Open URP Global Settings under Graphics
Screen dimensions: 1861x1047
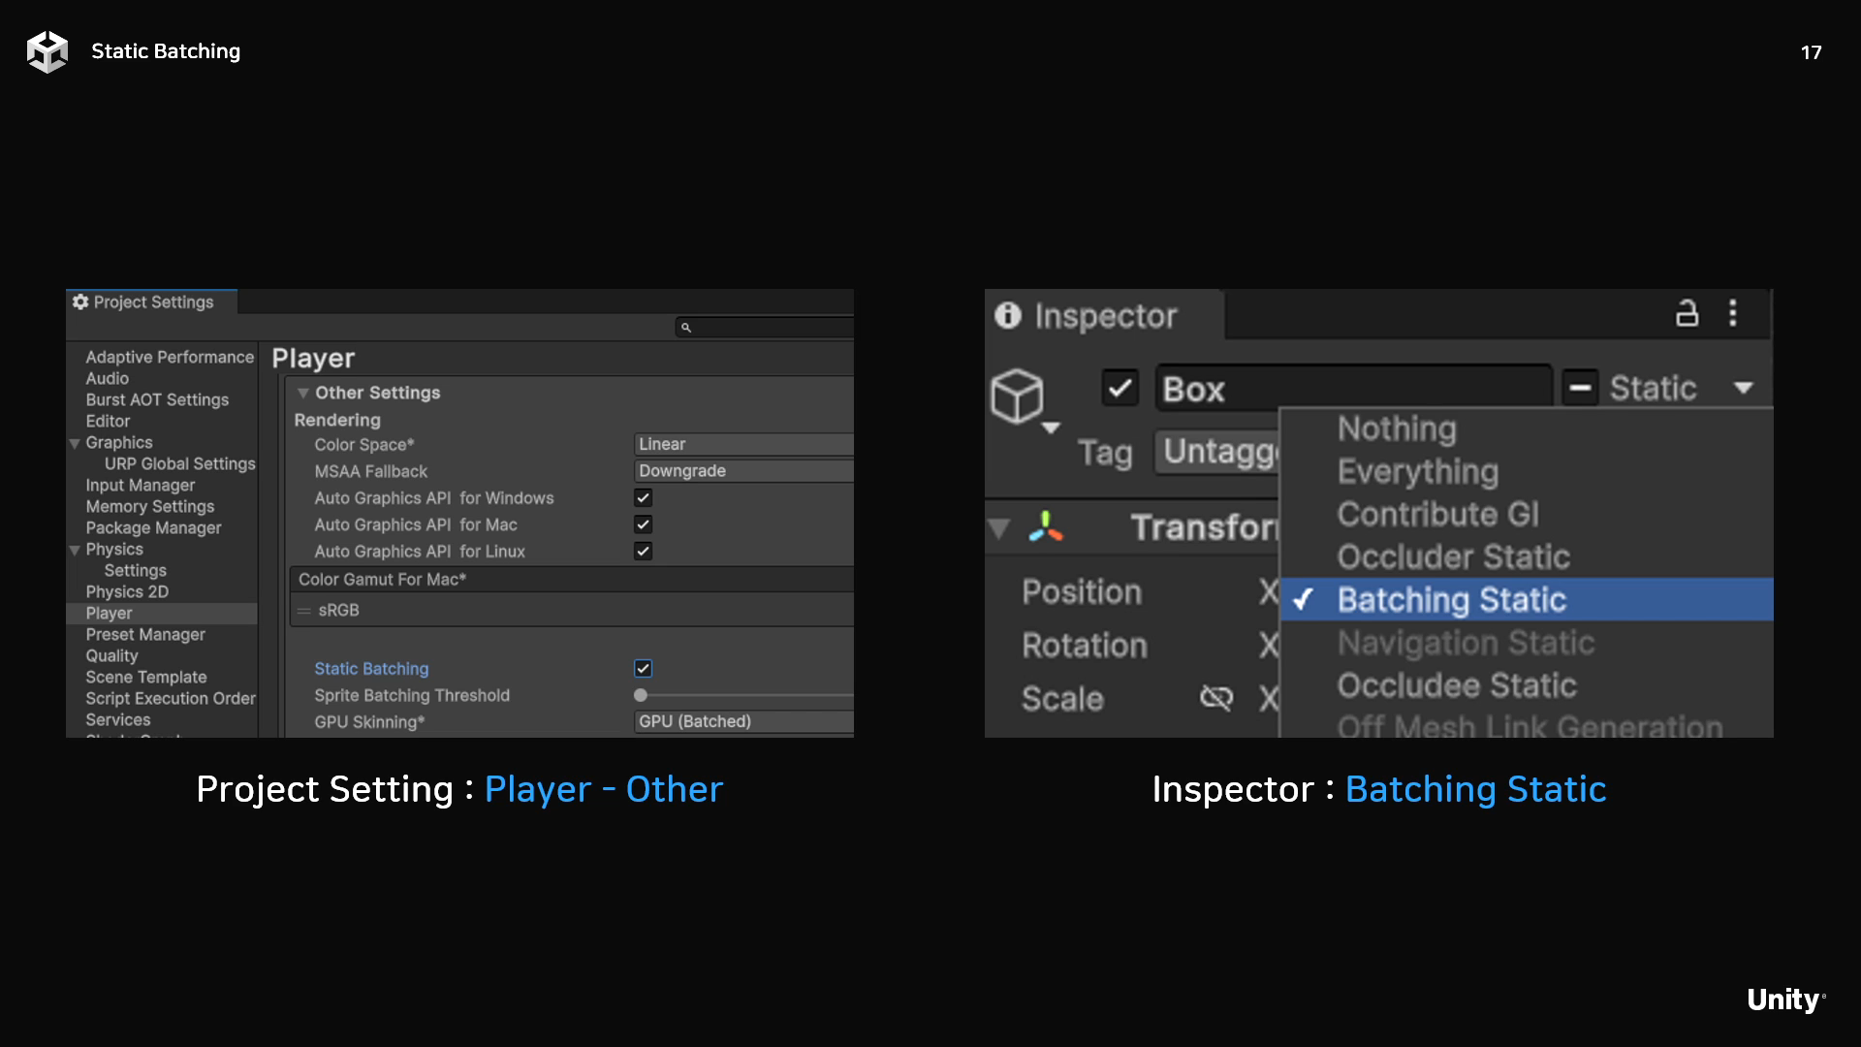tap(179, 463)
